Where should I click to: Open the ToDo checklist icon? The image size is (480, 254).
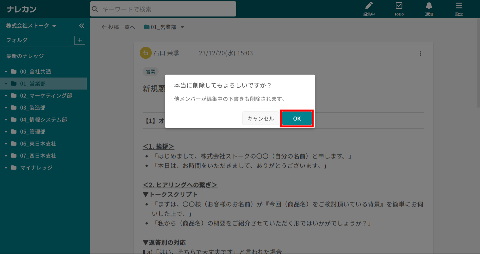[x=399, y=9]
